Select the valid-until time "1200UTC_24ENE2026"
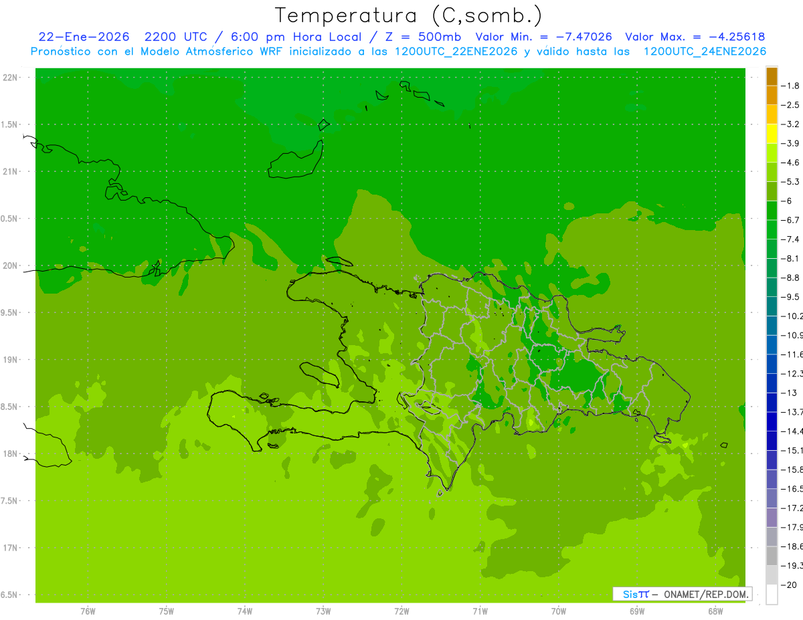This screenshot has height=620, width=803. (705, 51)
